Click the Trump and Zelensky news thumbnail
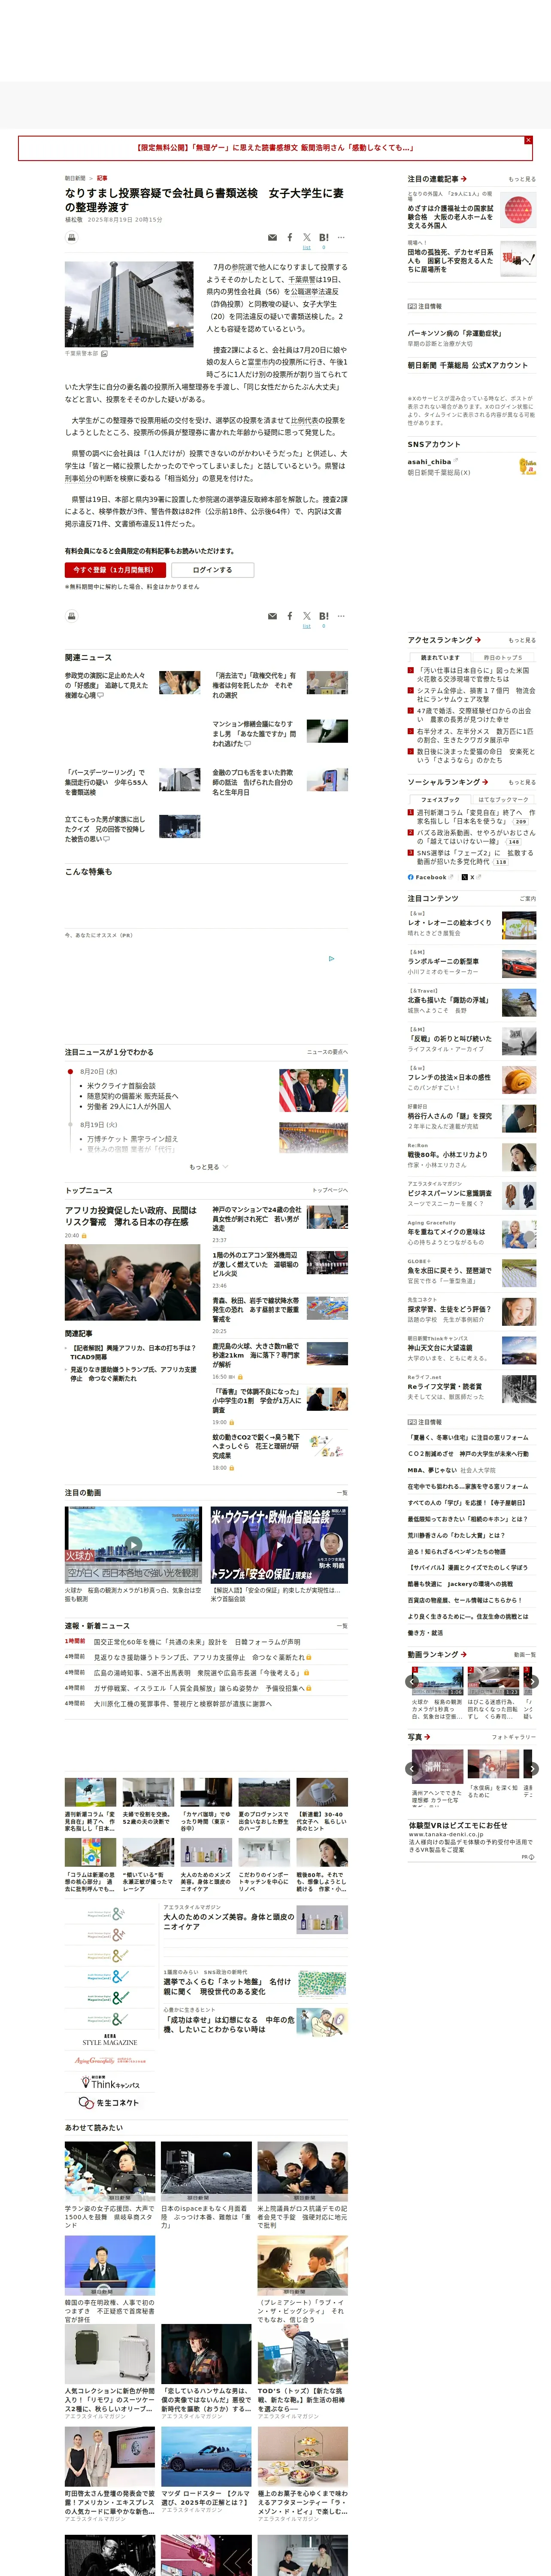This screenshot has width=551, height=2576. pos(313,1091)
